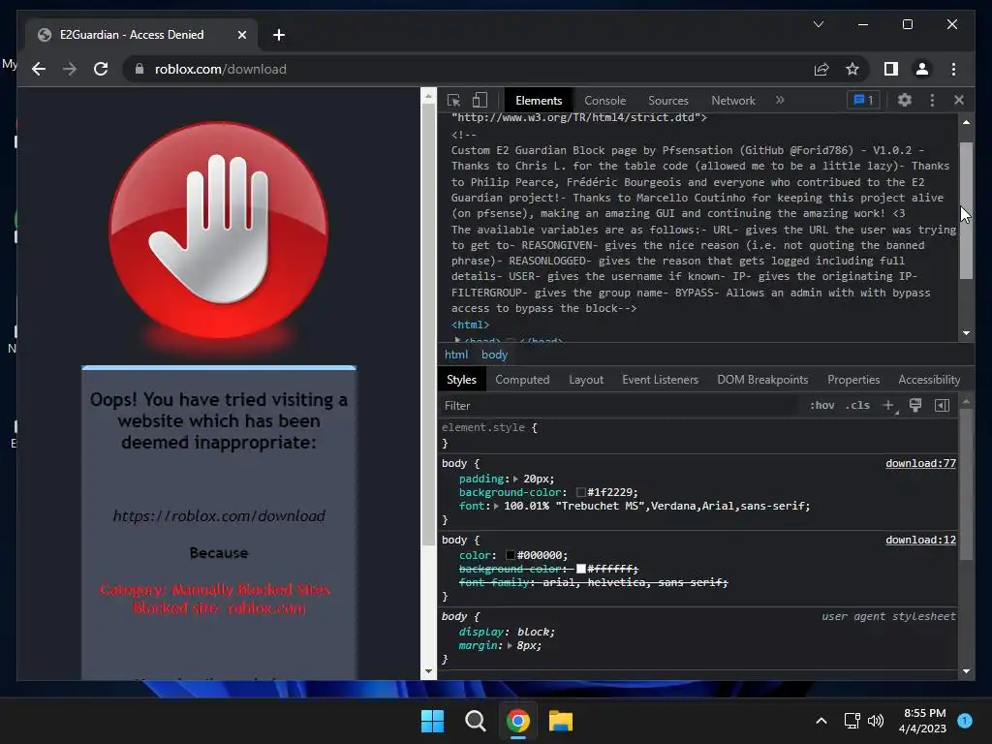Open a new tab with plus button
Viewport: 992px width, 744px height.
point(279,35)
